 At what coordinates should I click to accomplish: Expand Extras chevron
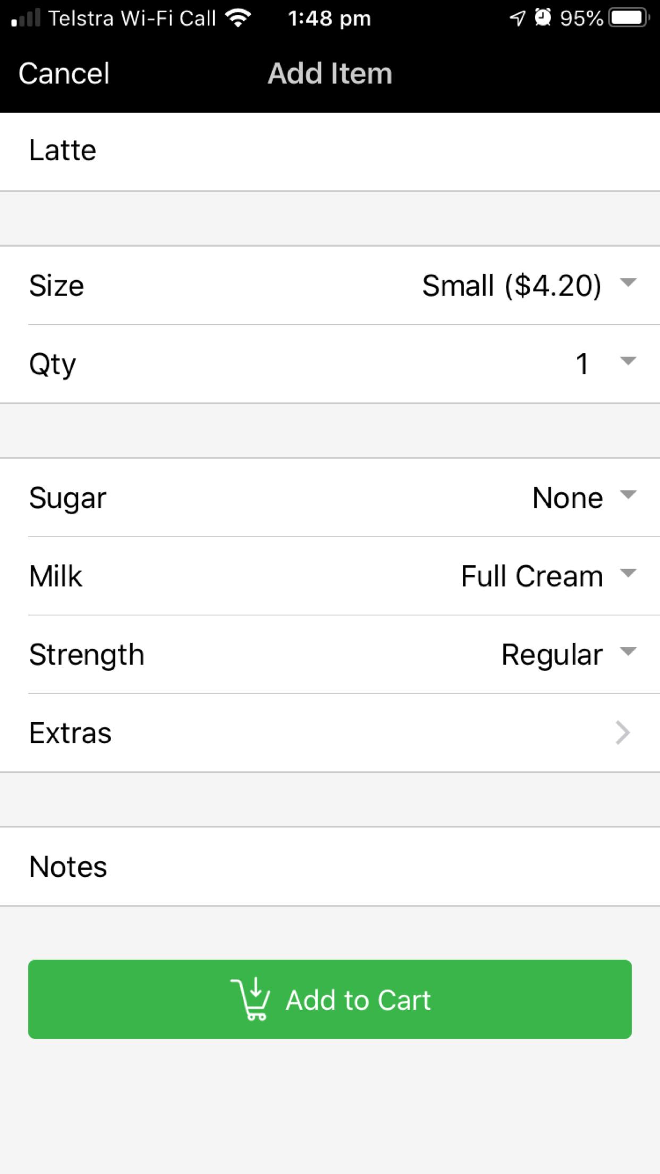click(623, 733)
